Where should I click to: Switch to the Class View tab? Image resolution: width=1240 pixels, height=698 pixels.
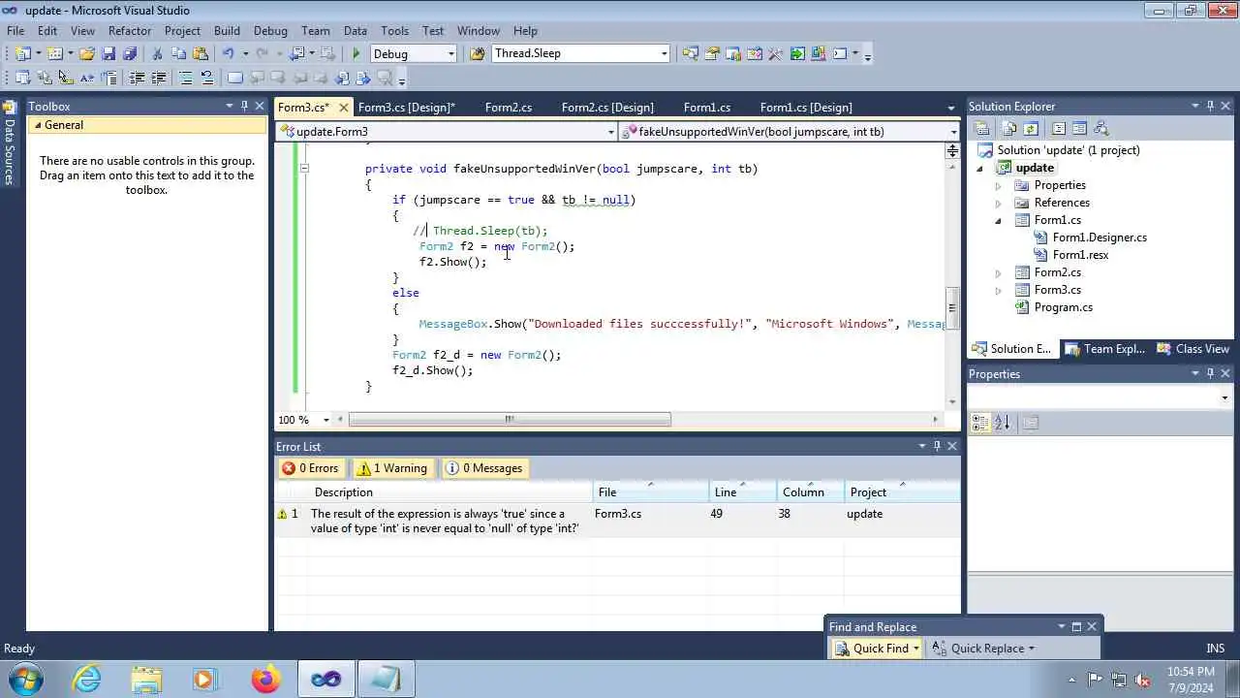[1193, 349]
